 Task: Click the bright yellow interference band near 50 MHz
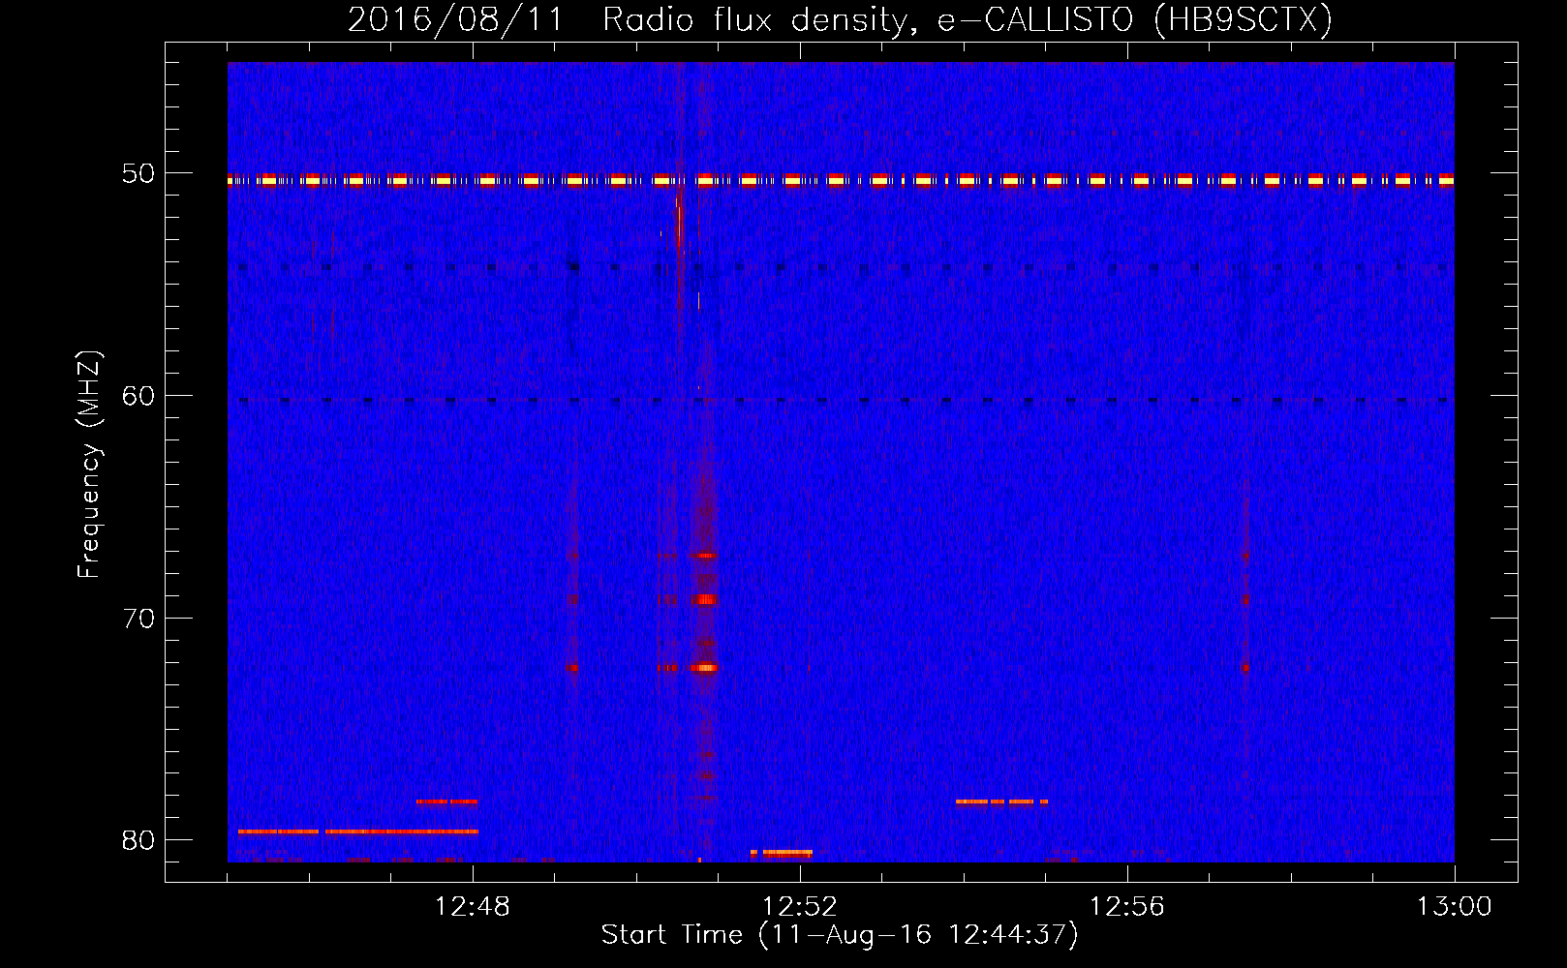(841, 180)
